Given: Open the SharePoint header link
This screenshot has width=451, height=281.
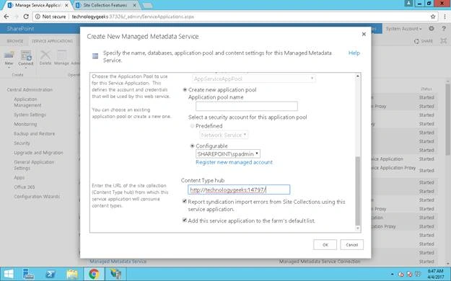Looking at the screenshot, I should (x=20, y=28).
